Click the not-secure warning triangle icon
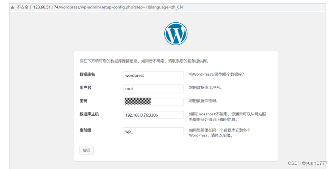Screen dimensions: 333x169 [13, 7]
